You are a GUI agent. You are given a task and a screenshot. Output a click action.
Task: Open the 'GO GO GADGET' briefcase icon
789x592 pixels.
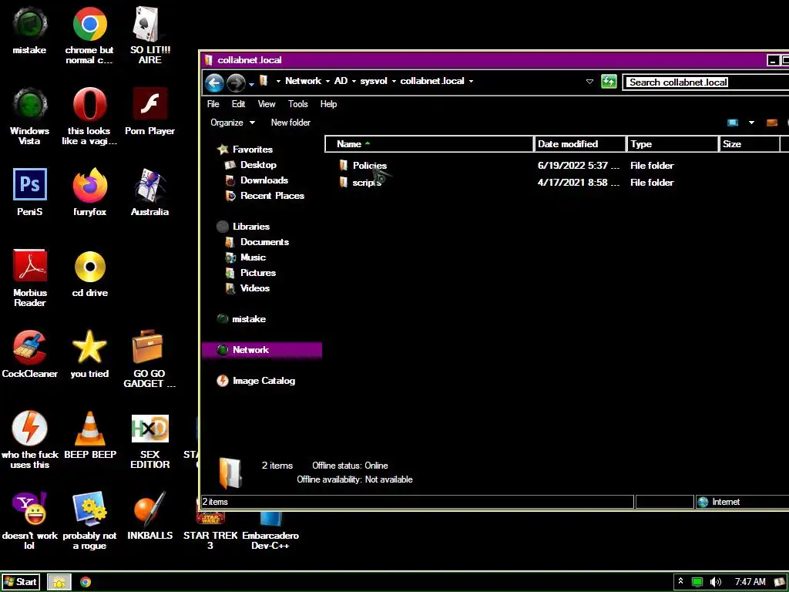(150, 359)
